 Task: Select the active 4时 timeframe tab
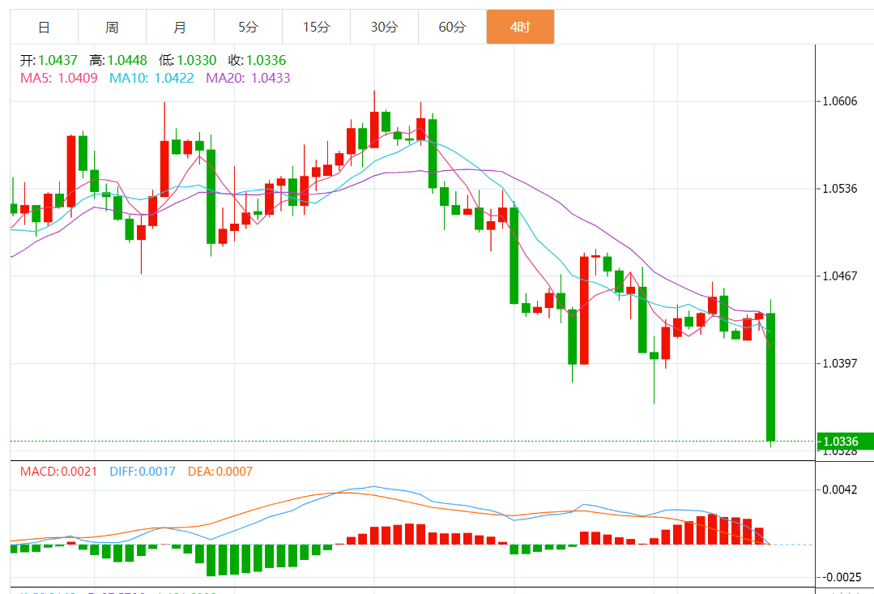(520, 27)
